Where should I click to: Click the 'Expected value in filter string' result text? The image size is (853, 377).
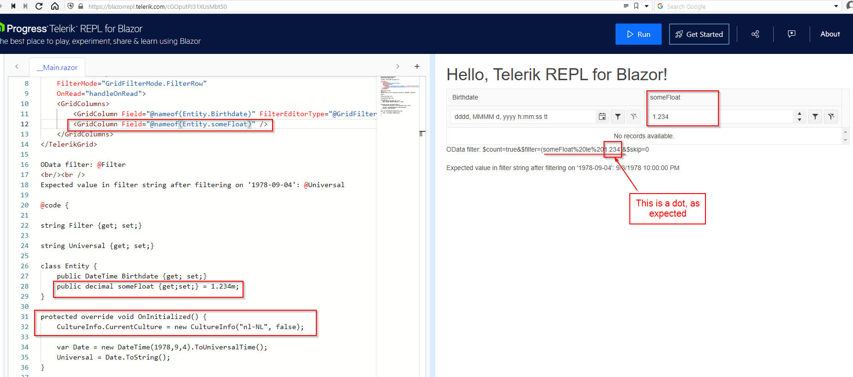563,168
